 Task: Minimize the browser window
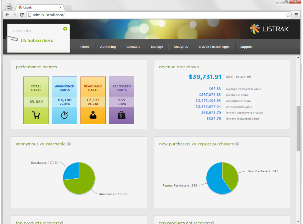coord(279,2)
